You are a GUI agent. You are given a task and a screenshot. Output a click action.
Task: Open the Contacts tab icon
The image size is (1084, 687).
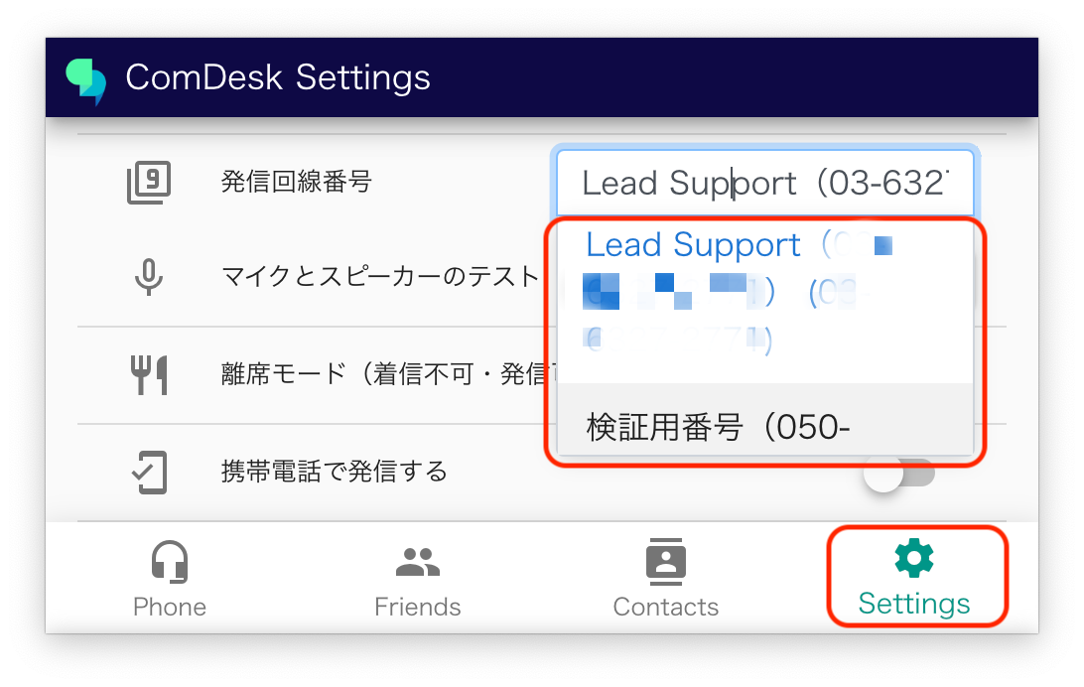(665, 562)
